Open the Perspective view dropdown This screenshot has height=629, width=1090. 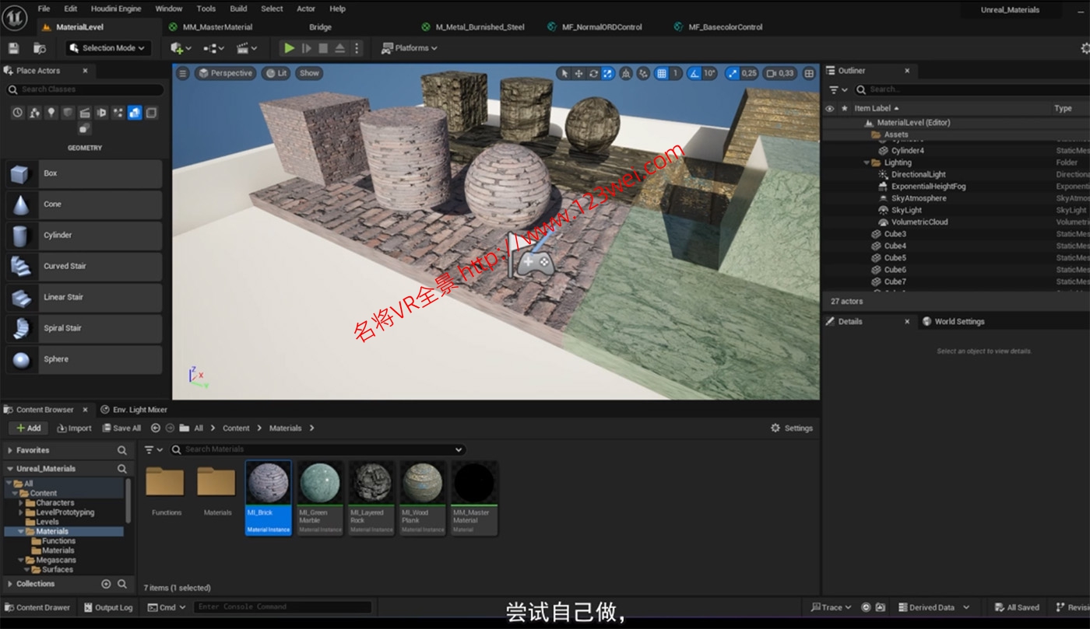226,72
